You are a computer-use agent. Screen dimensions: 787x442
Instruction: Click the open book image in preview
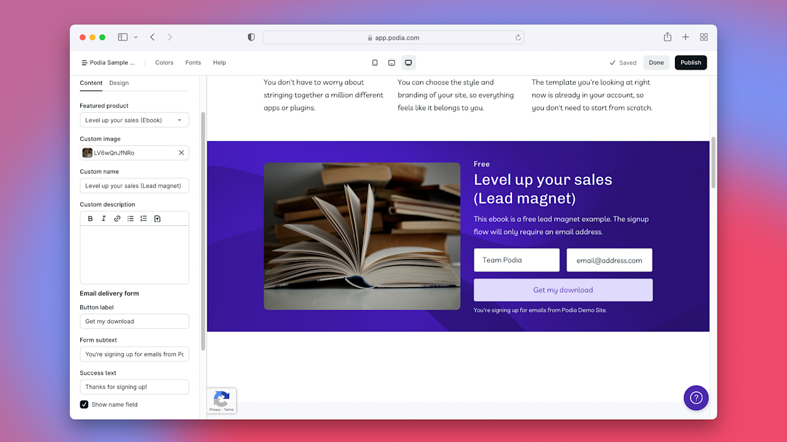[x=362, y=236]
